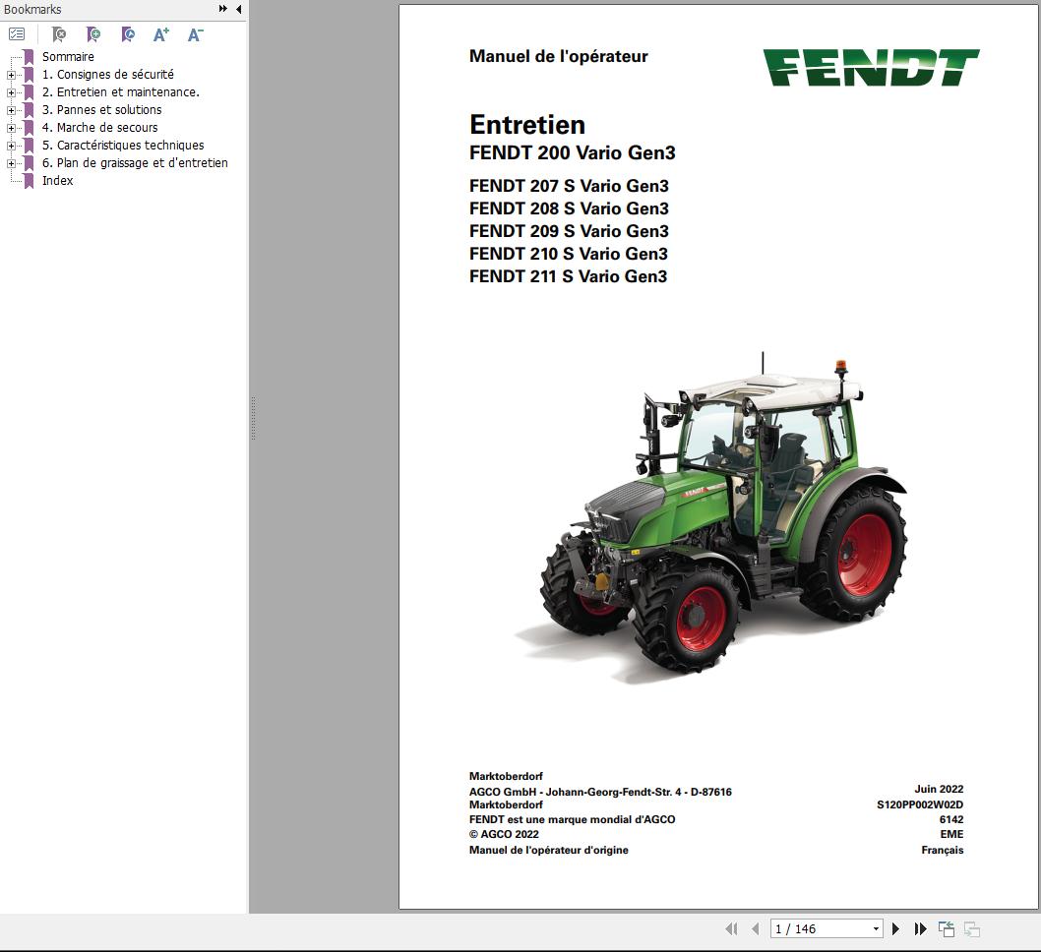Expand Plan de graissage et d'entretien bookmark
1041x952 pixels.
click(11, 163)
